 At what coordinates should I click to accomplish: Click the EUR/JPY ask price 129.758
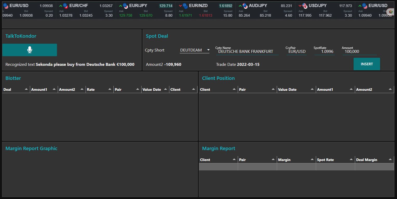[x=126, y=15]
